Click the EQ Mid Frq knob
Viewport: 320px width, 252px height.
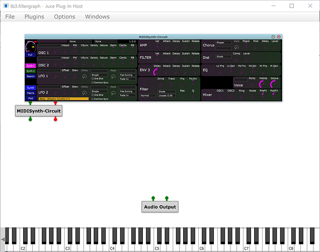pyautogui.click(x=242, y=72)
